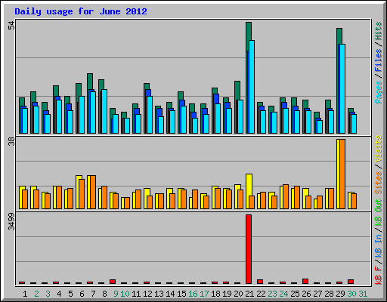
Task: Click the tall yellow Visits bar for day 29
Action: (x=338, y=174)
